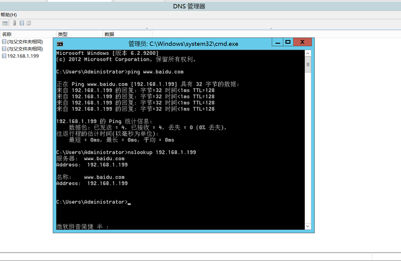Viewport: 401px width, 261px height.
Task: Click the 最短 = 0ms timing line
Action: pos(121,140)
